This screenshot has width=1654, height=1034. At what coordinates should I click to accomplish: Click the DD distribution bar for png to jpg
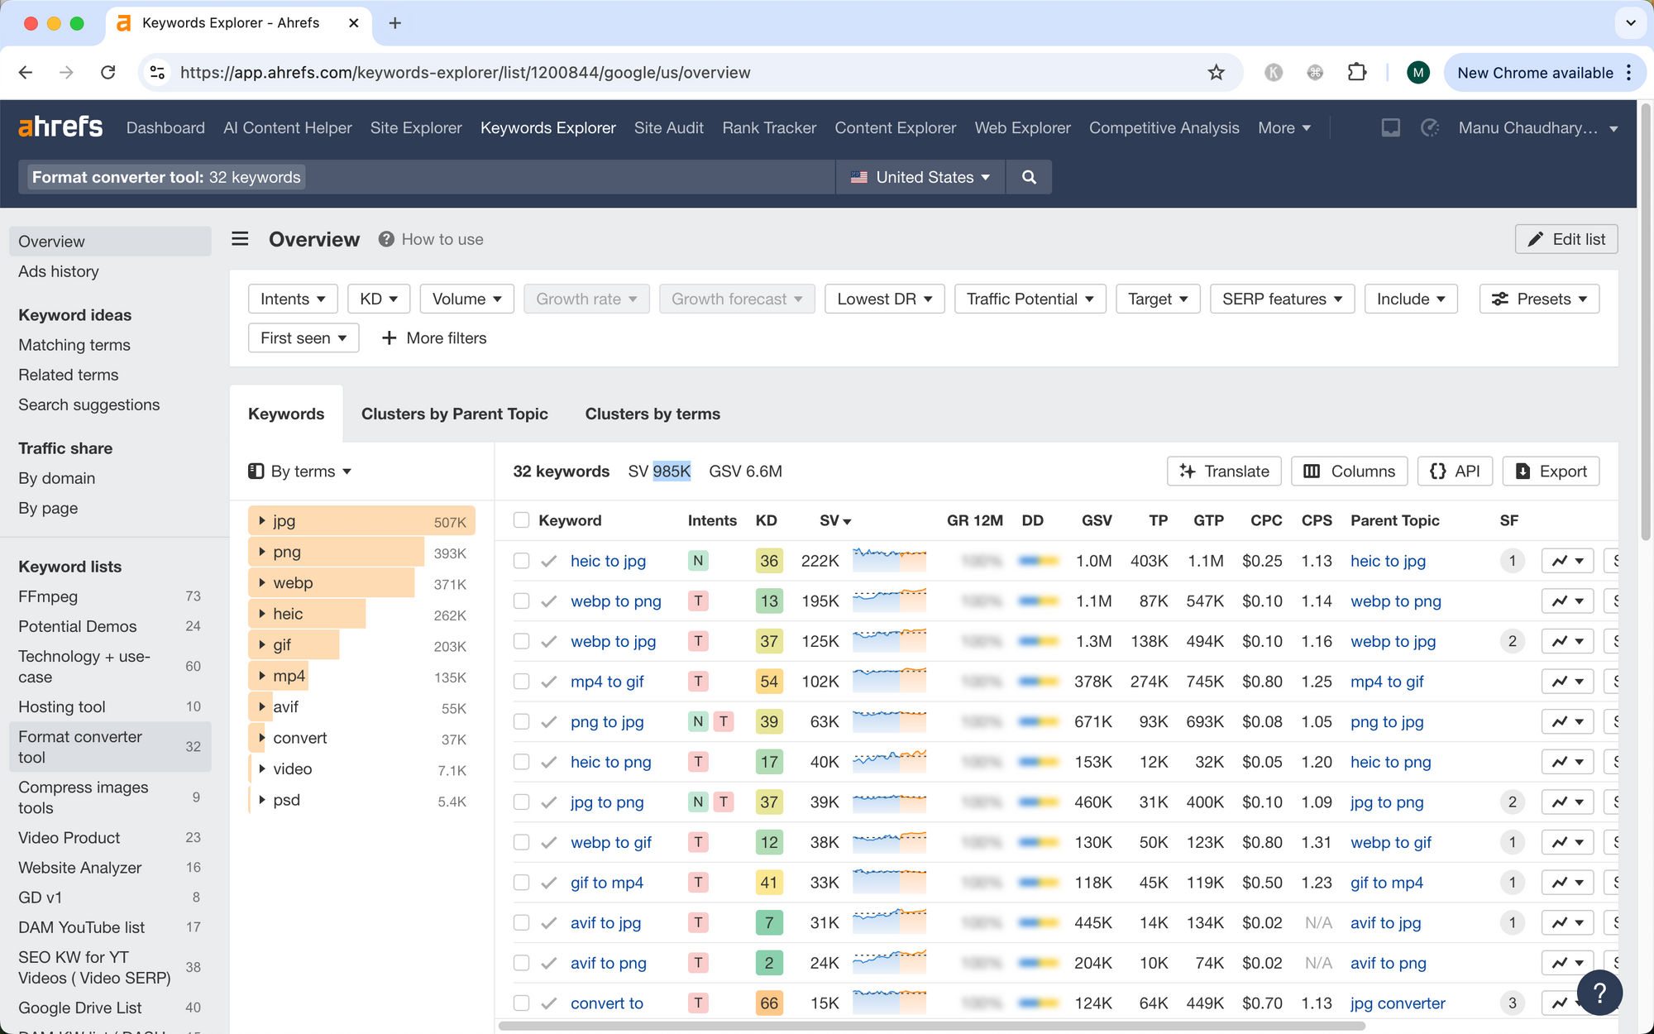[x=1039, y=721]
